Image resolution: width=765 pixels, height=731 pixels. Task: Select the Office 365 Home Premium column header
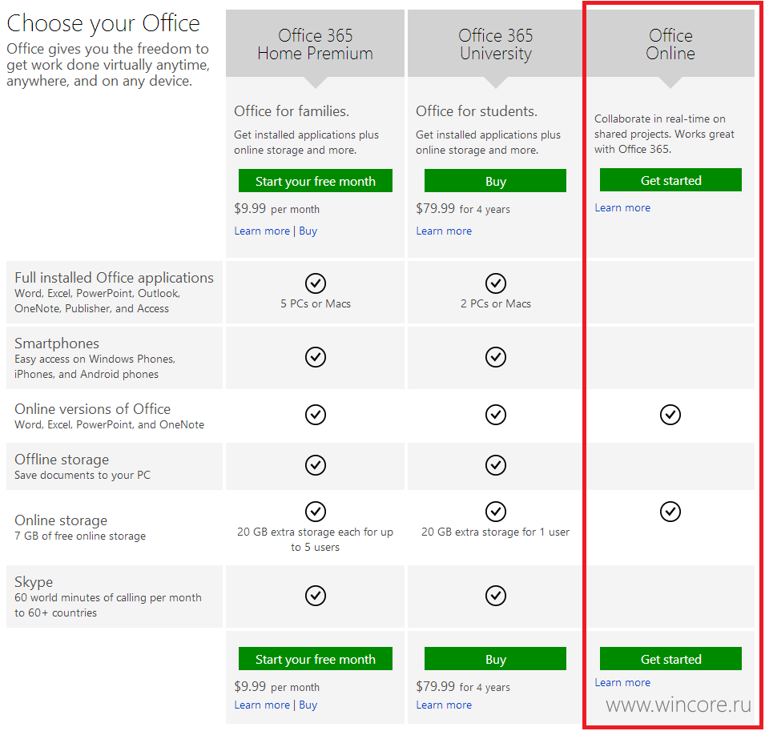315,44
